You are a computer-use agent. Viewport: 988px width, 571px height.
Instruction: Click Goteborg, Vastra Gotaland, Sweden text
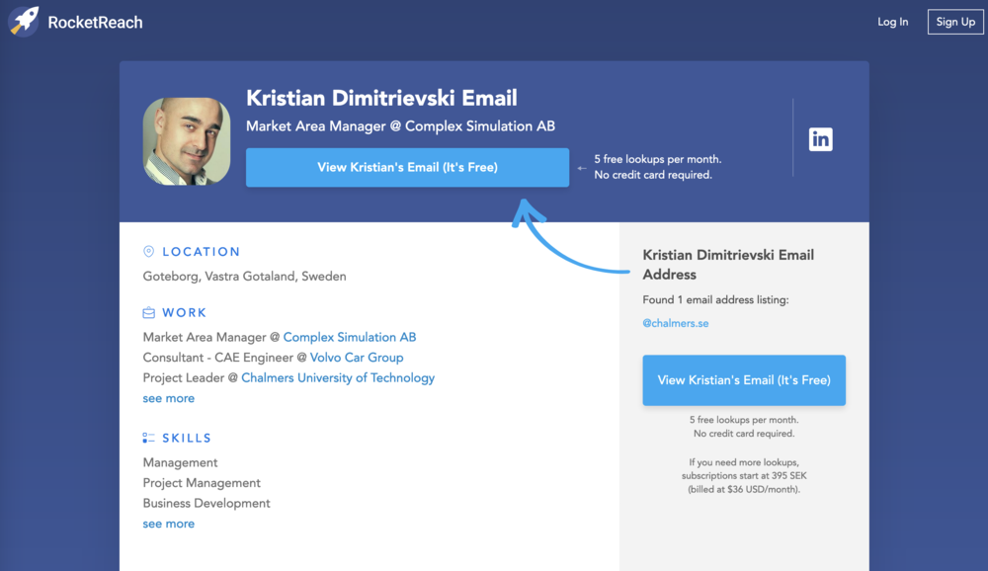point(244,276)
